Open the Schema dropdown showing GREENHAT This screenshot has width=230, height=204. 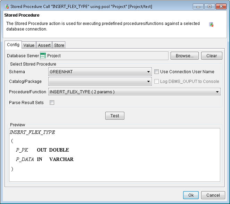[x=100, y=72]
